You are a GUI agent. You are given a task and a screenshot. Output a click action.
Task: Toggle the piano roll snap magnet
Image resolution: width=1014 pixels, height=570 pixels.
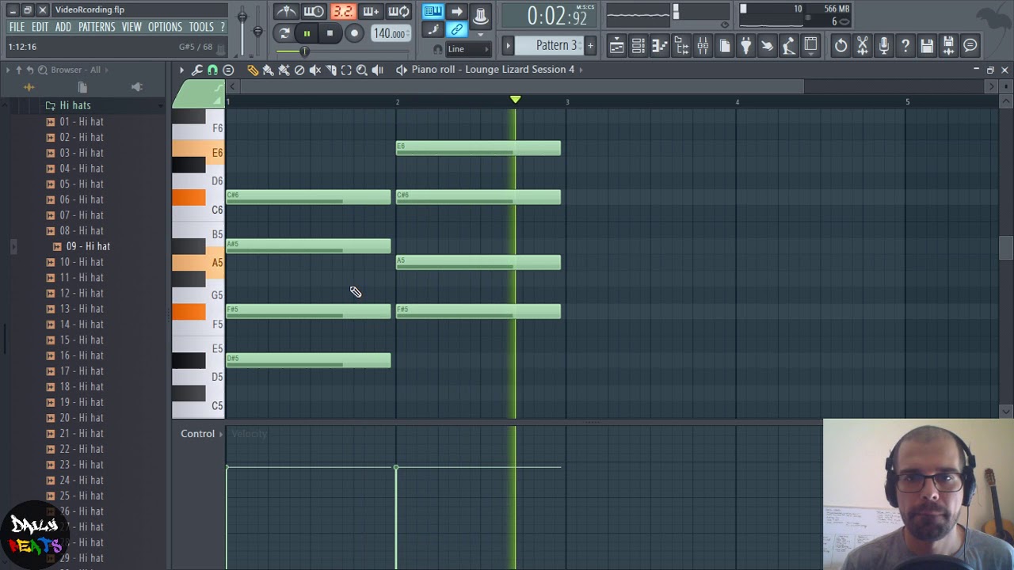tap(212, 70)
